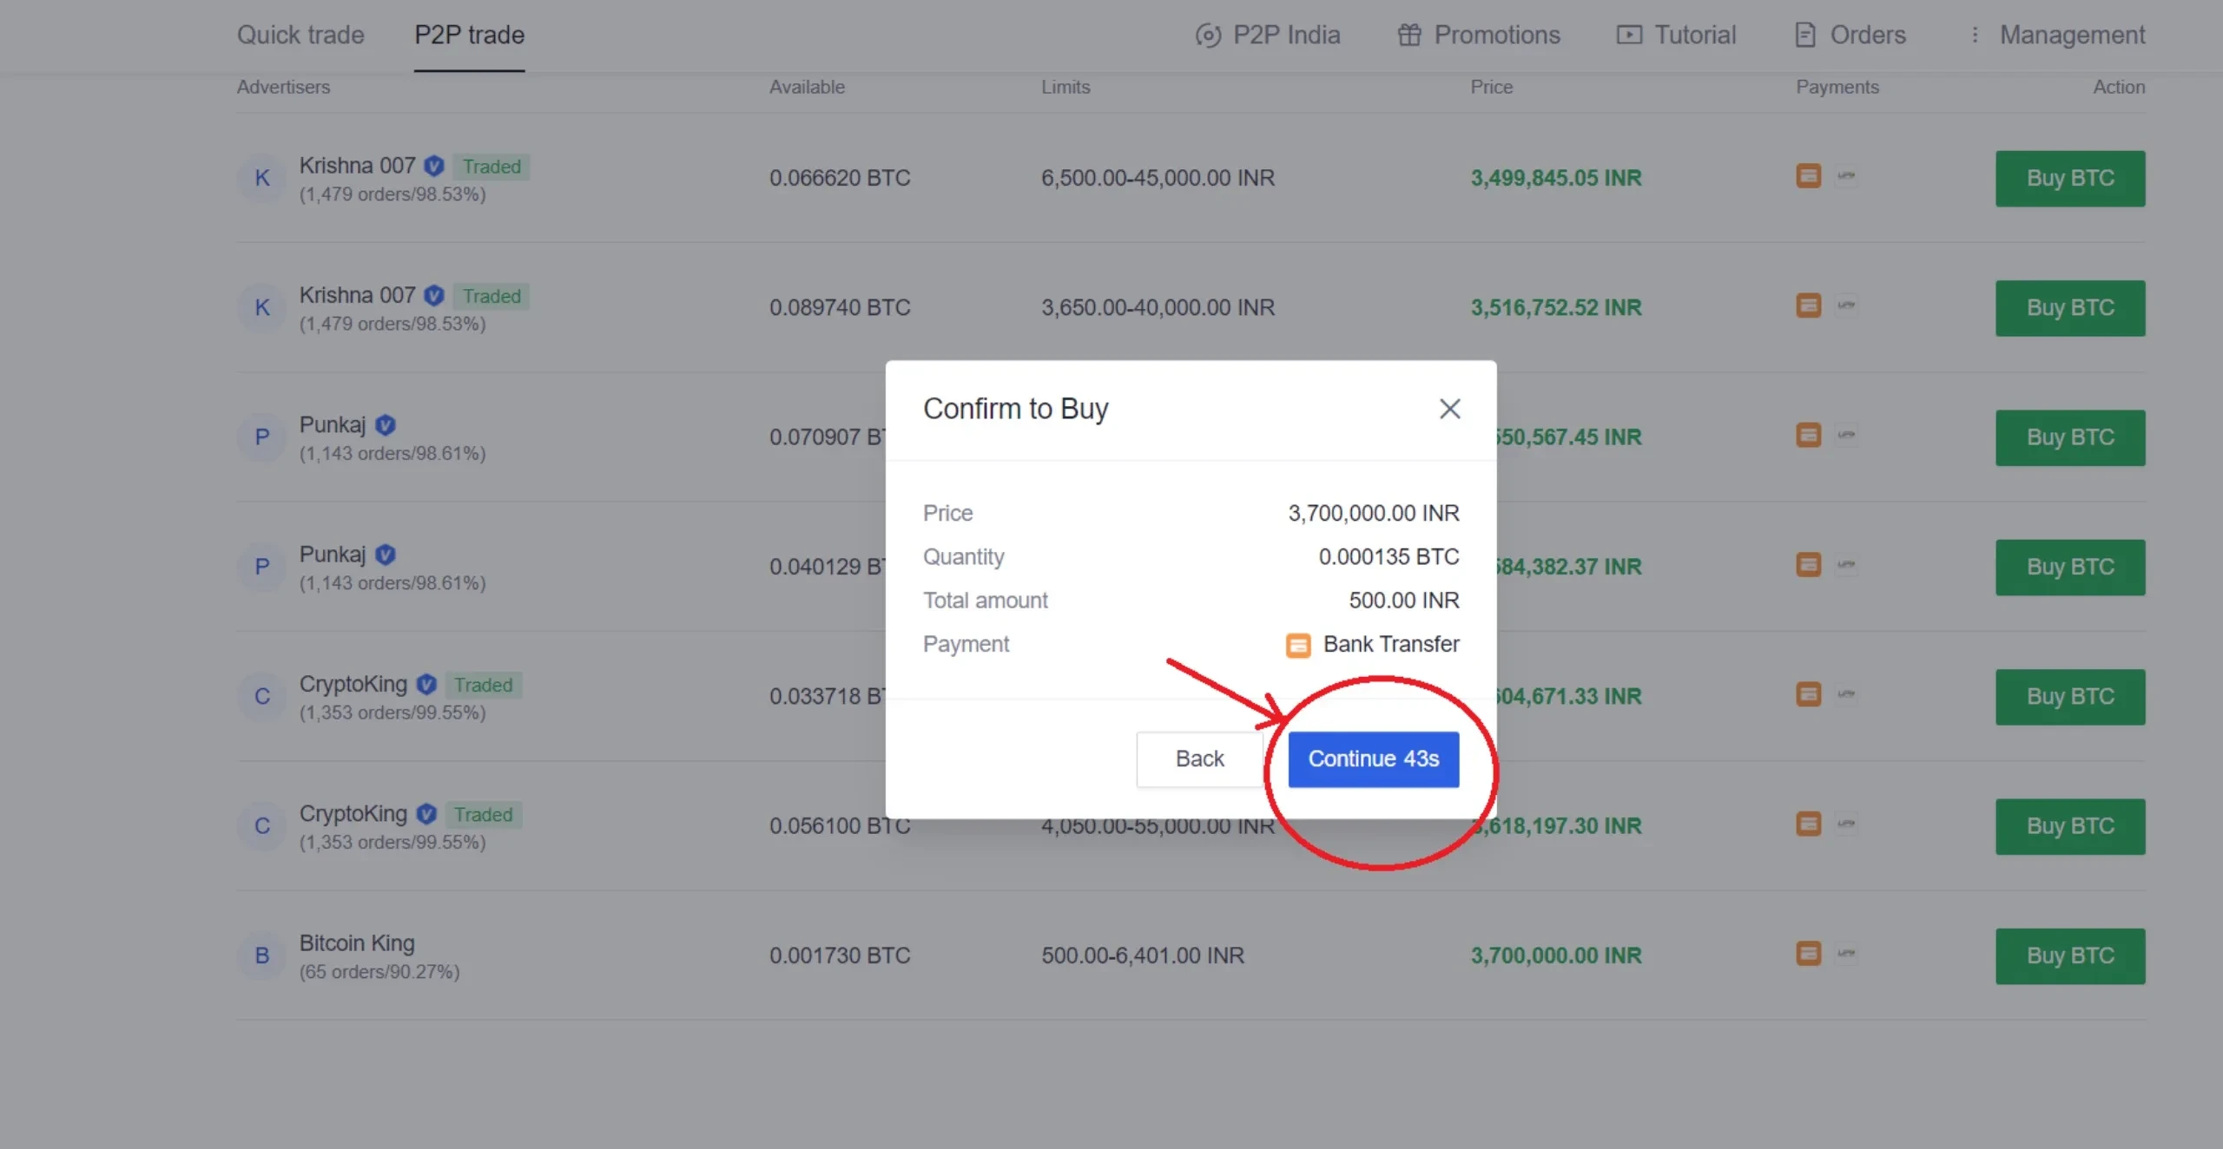Image resolution: width=2223 pixels, height=1149 pixels.
Task: Click the Tutorial video icon
Action: [1629, 35]
